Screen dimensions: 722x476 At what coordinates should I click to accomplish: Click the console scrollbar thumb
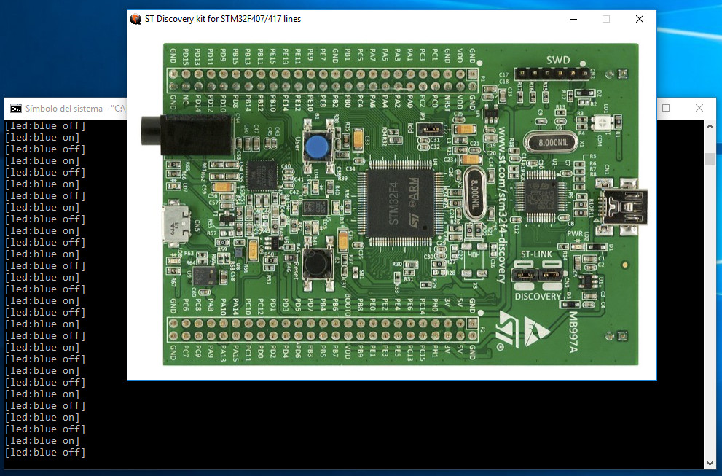tap(710, 159)
